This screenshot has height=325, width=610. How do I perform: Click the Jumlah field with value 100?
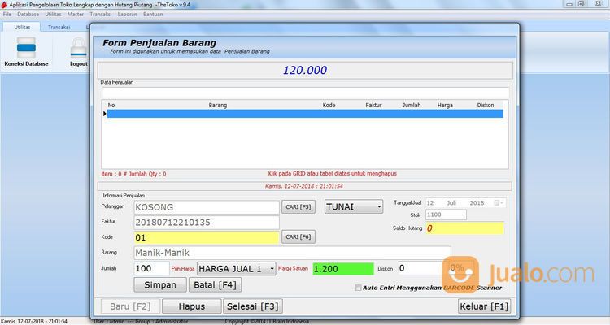[x=152, y=268]
